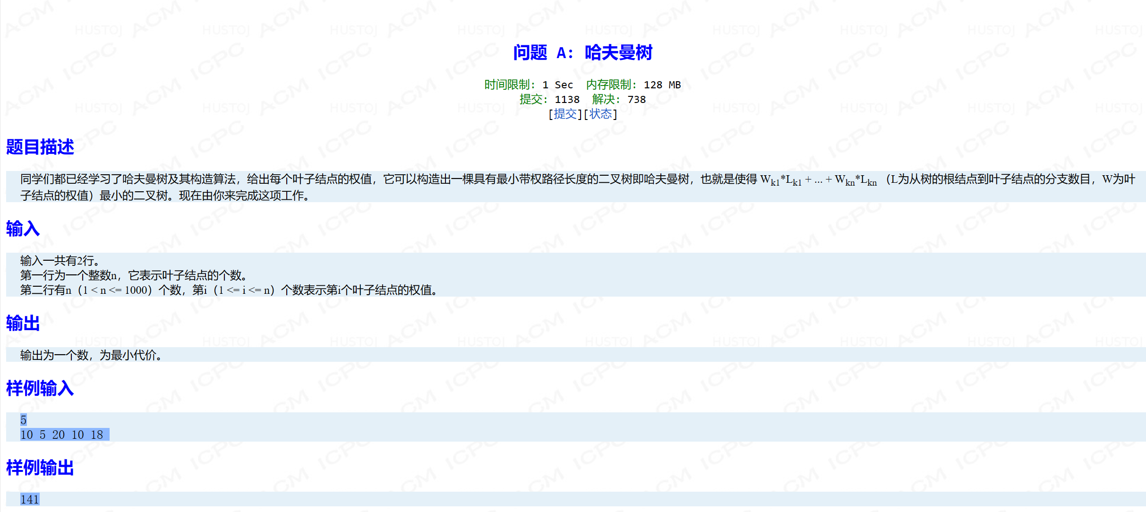
Task: Click the text 输入一共有2行
Action: (60, 261)
